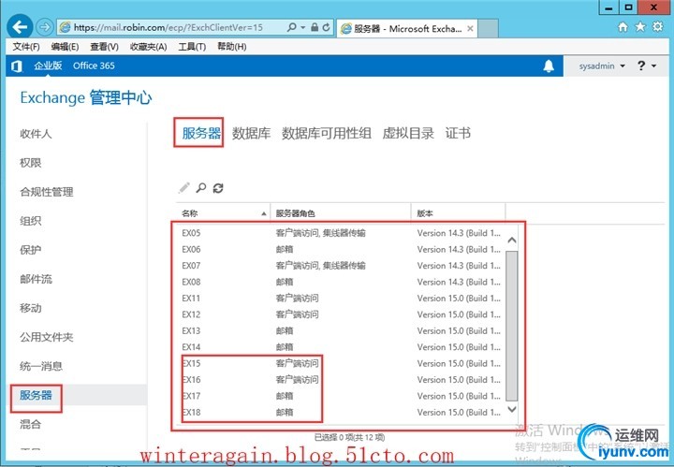Open 公用文件夹 in the sidebar
Screen dimensions: 674x467
[x=47, y=337]
